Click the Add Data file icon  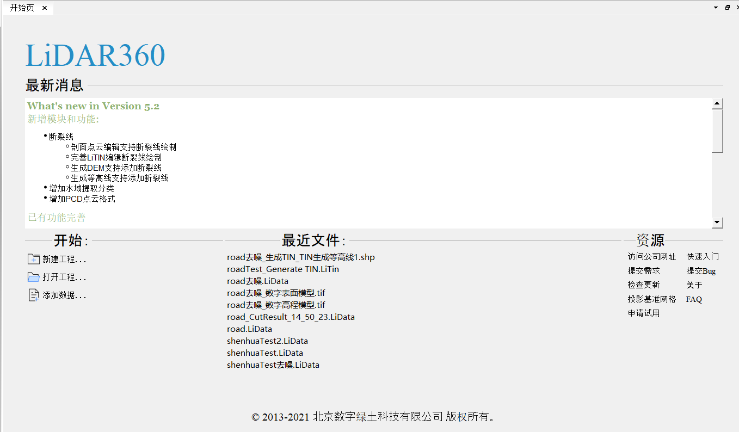click(x=33, y=295)
